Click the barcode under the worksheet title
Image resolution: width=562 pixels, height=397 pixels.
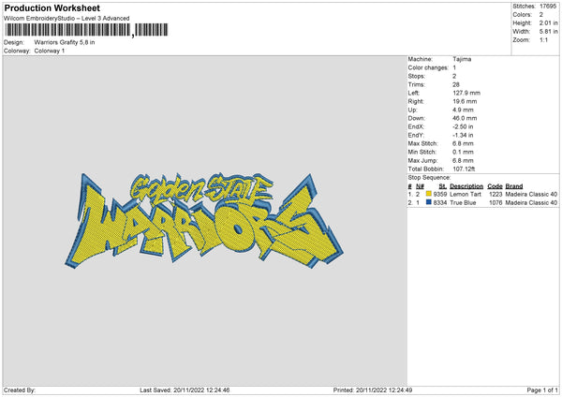pos(86,30)
